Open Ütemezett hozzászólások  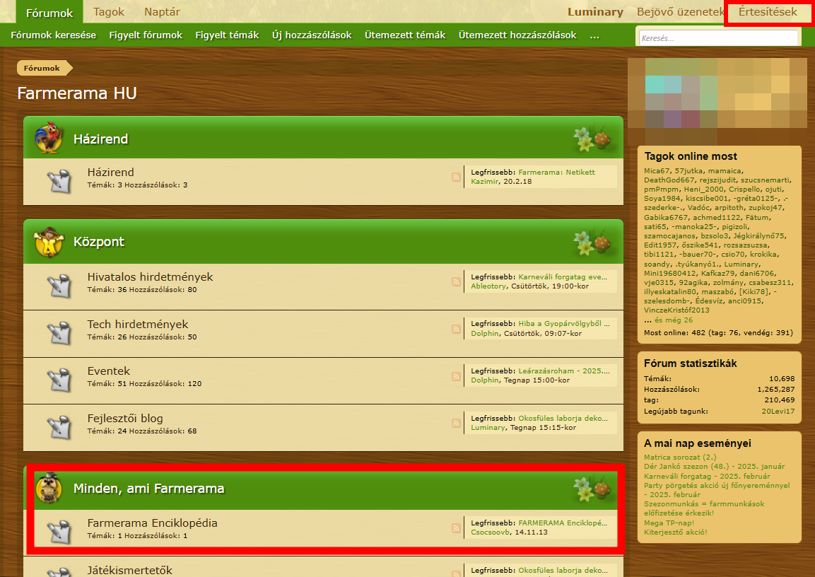click(x=517, y=35)
